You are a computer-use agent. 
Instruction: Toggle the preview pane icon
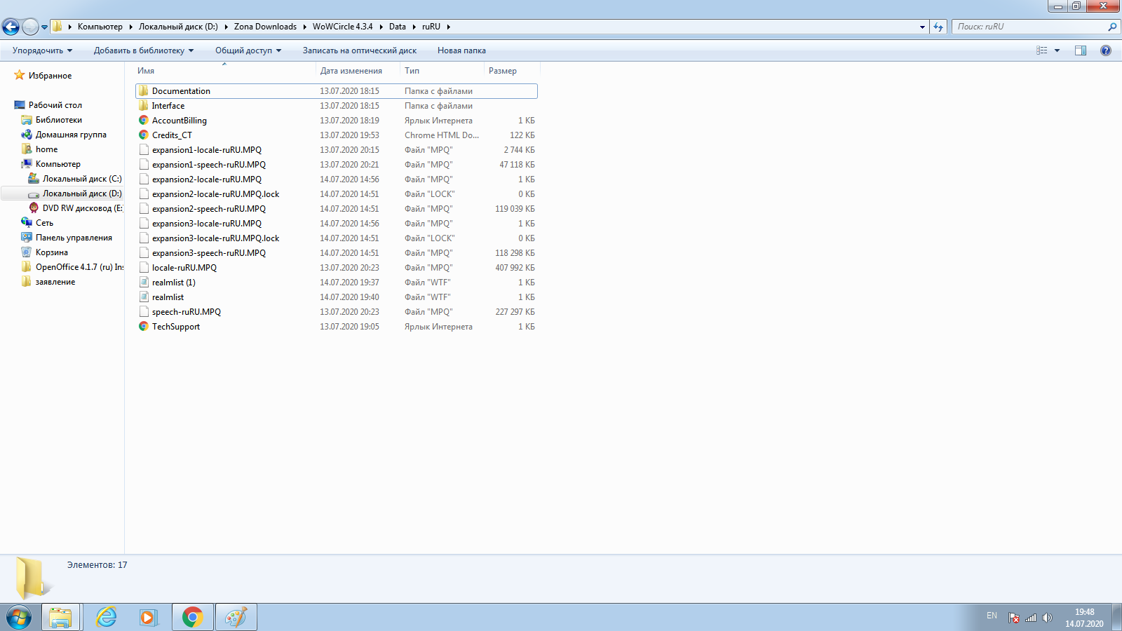(1080, 50)
